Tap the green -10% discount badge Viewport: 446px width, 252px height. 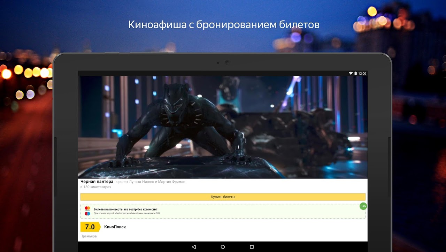[x=363, y=206]
